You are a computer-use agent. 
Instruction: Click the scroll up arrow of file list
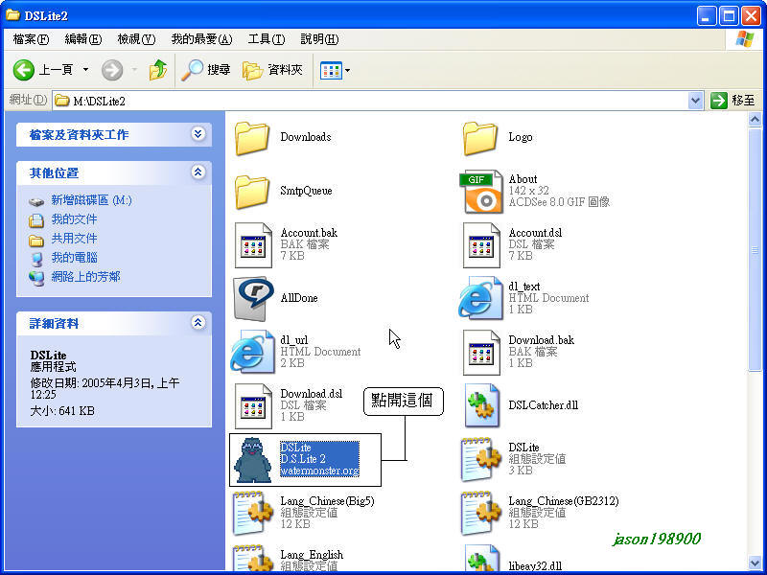[755, 119]
